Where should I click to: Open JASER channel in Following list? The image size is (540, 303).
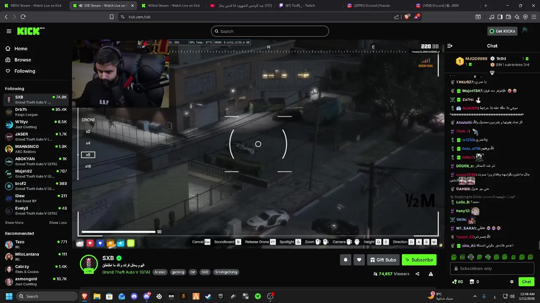[x=36, y=137]
